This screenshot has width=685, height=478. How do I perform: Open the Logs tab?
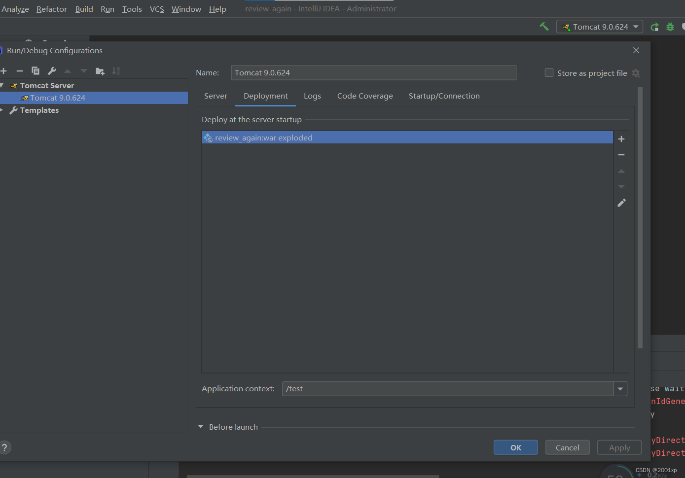tap(312, 96)
